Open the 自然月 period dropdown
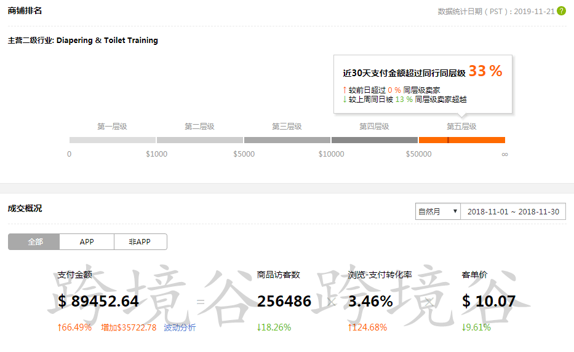 (x=438, y=211)
